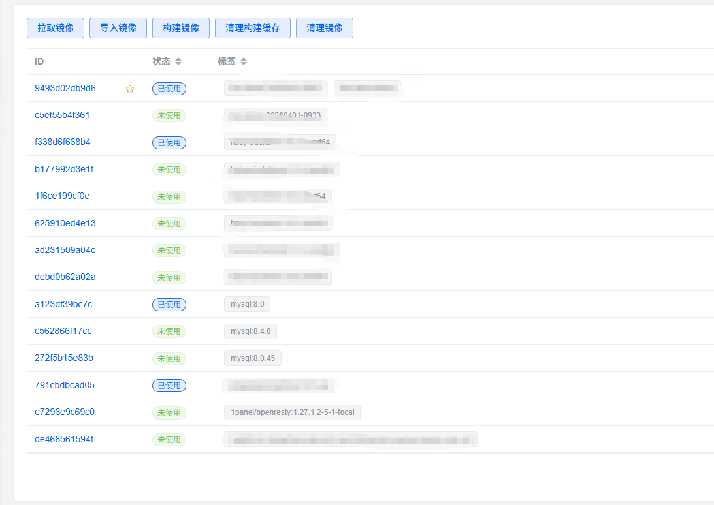
Task: Click 已使用 status badge for f338d6f668b4
Action: 169,142
